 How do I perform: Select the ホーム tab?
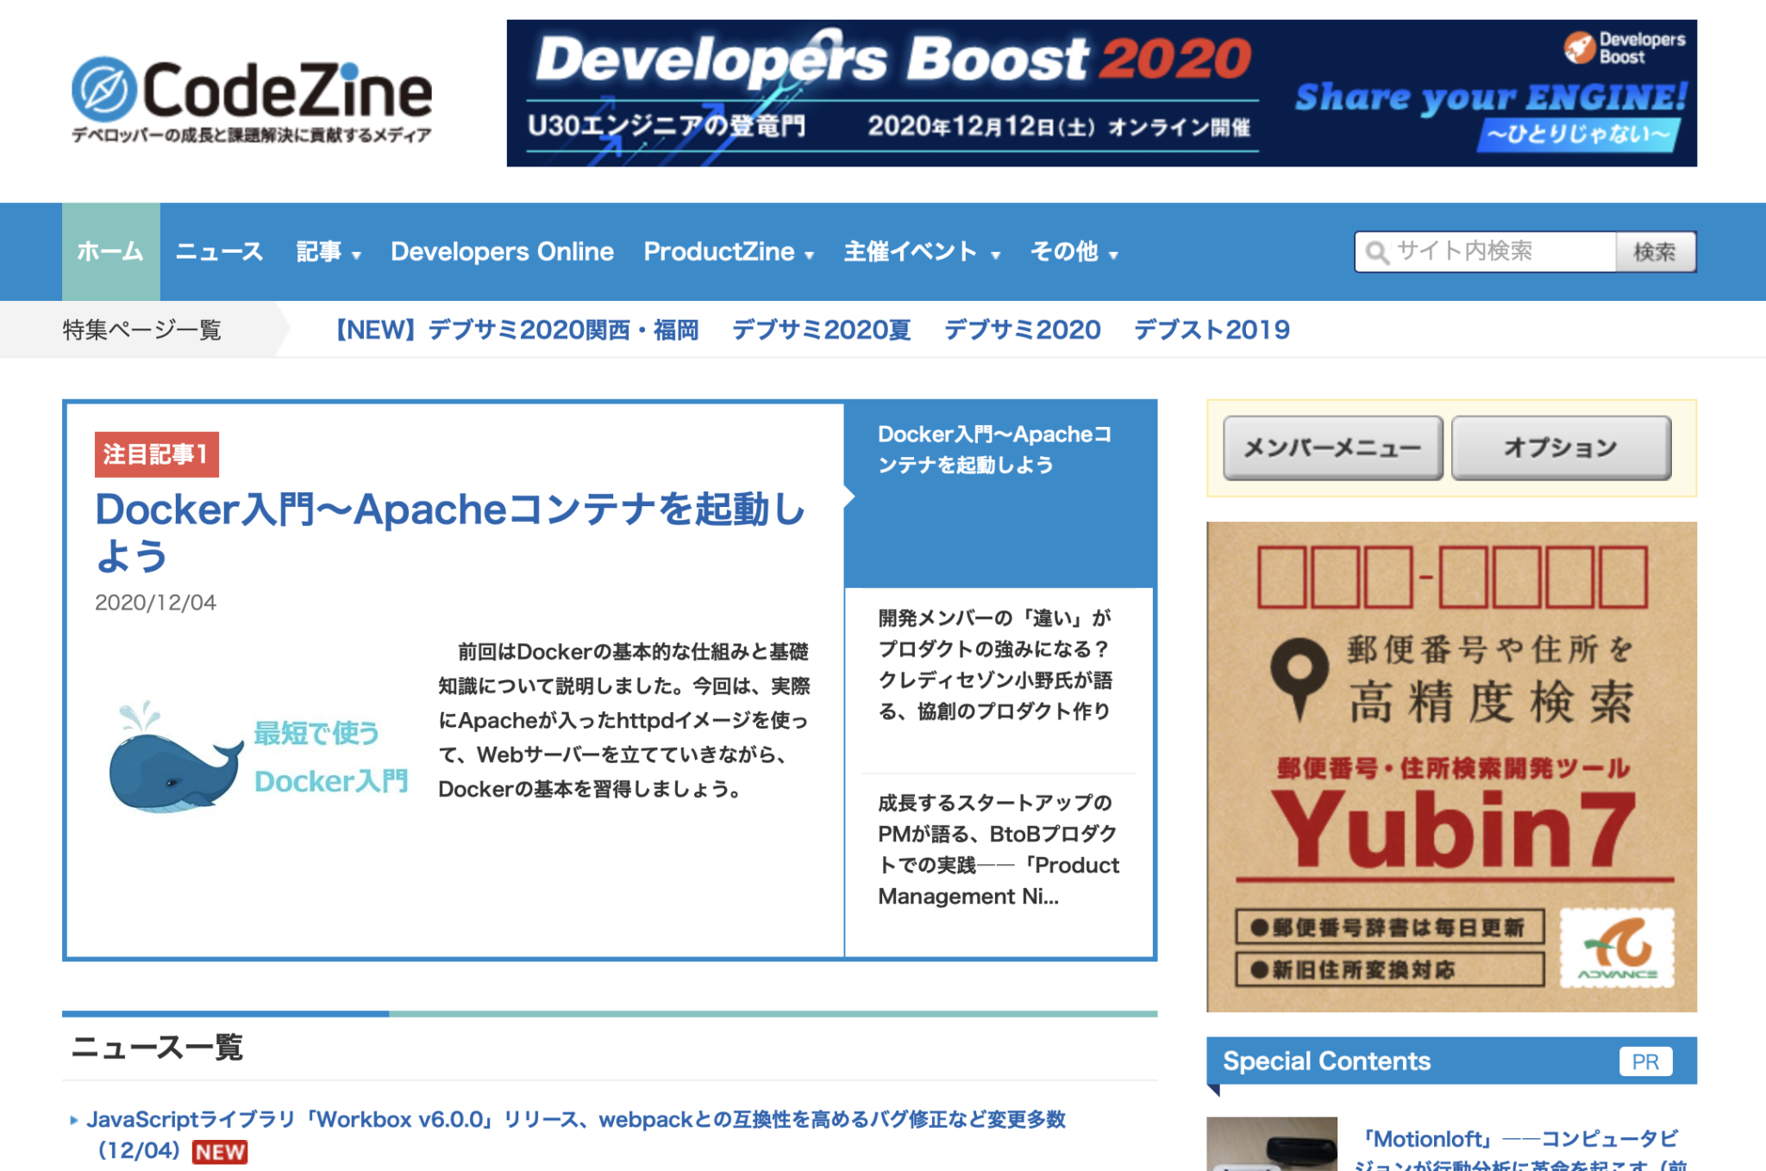click(110, 251)
